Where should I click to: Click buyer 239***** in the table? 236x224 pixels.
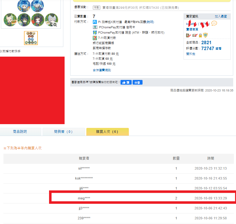point(84,218)
